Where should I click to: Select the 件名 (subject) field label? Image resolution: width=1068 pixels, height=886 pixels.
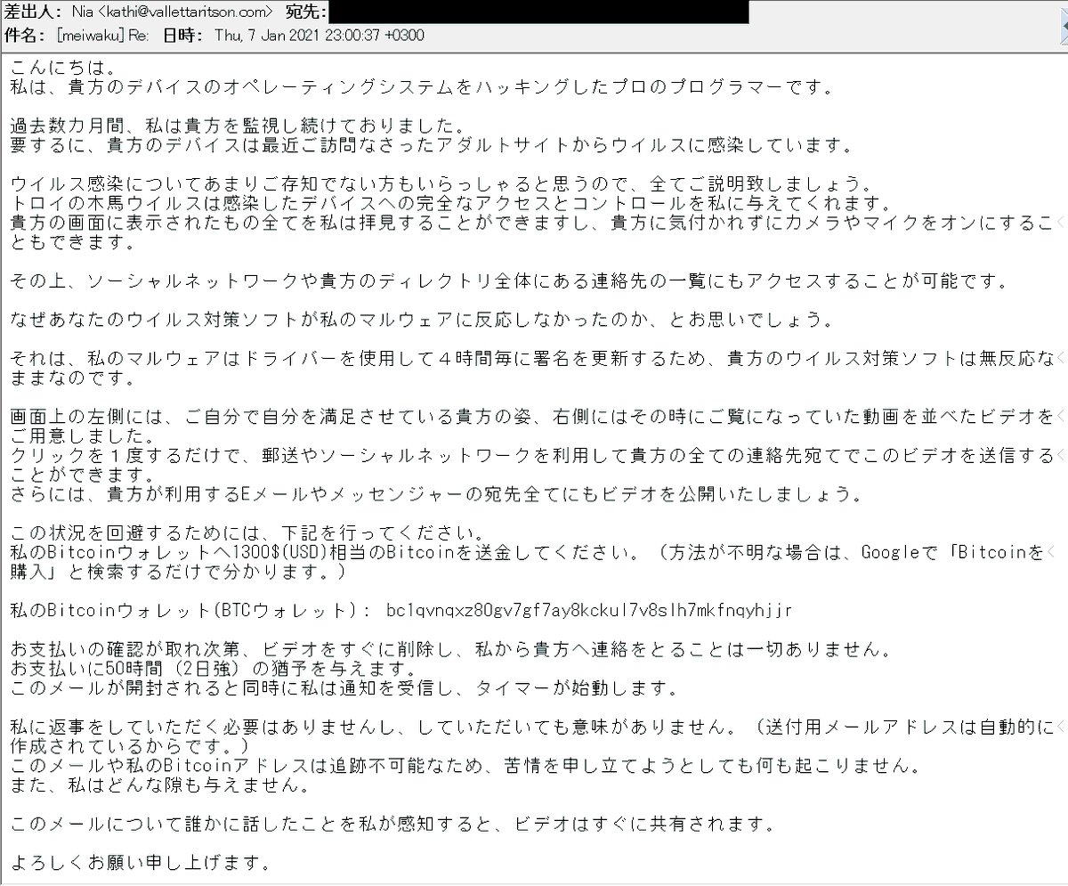22,36
